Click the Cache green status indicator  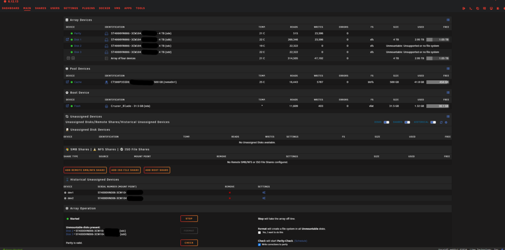72,82
